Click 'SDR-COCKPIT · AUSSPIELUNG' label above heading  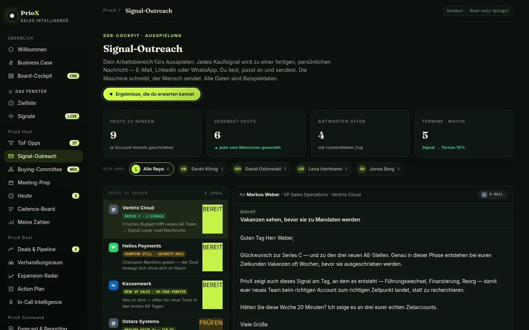pos(143,36)
